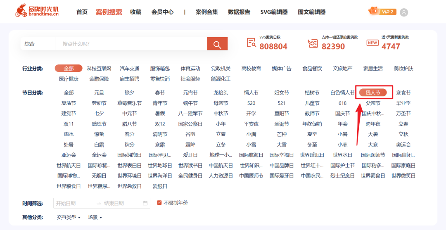Choose the 白色情人节 holiday filter

tap(343, 92)
